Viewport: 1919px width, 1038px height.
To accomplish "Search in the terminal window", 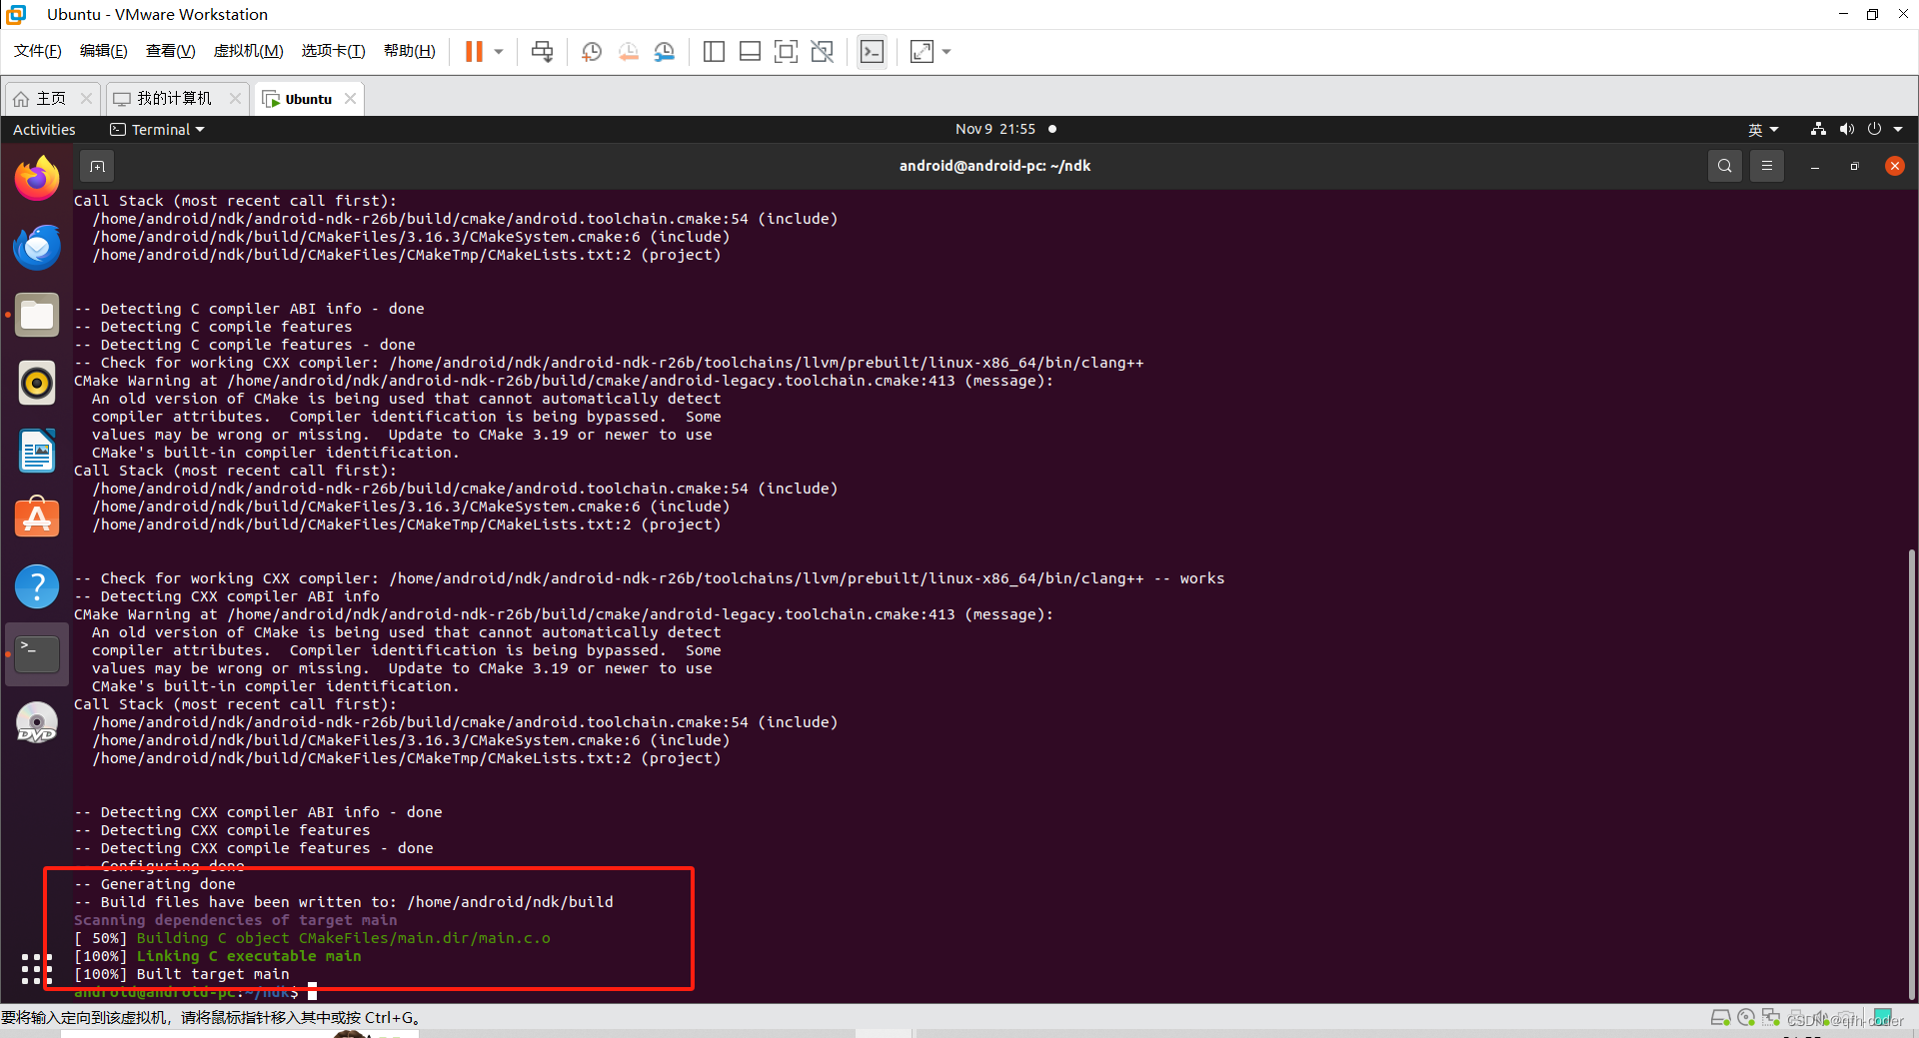I will [1725, 166].
